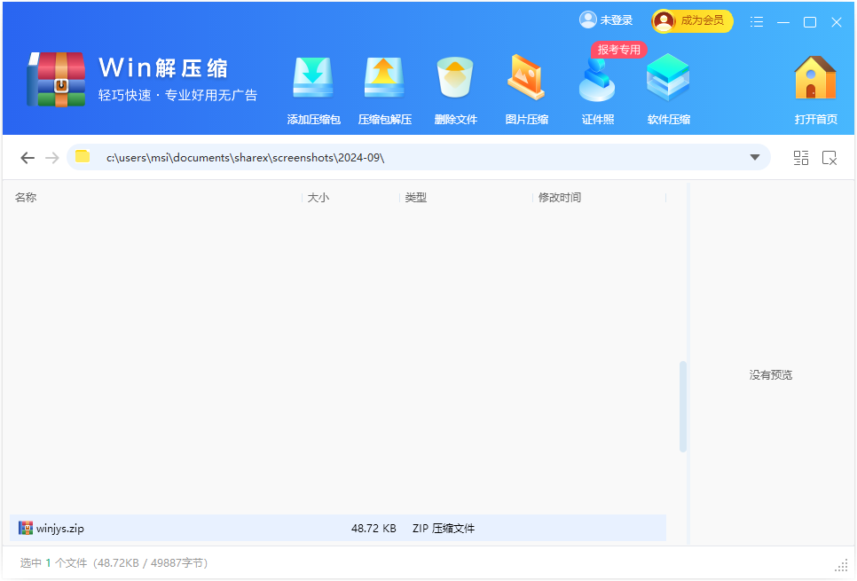The width and height of the screenshot is (857, 581).
Task: Click the winjys.zip file icon
Action: click(x=25, y=528)
